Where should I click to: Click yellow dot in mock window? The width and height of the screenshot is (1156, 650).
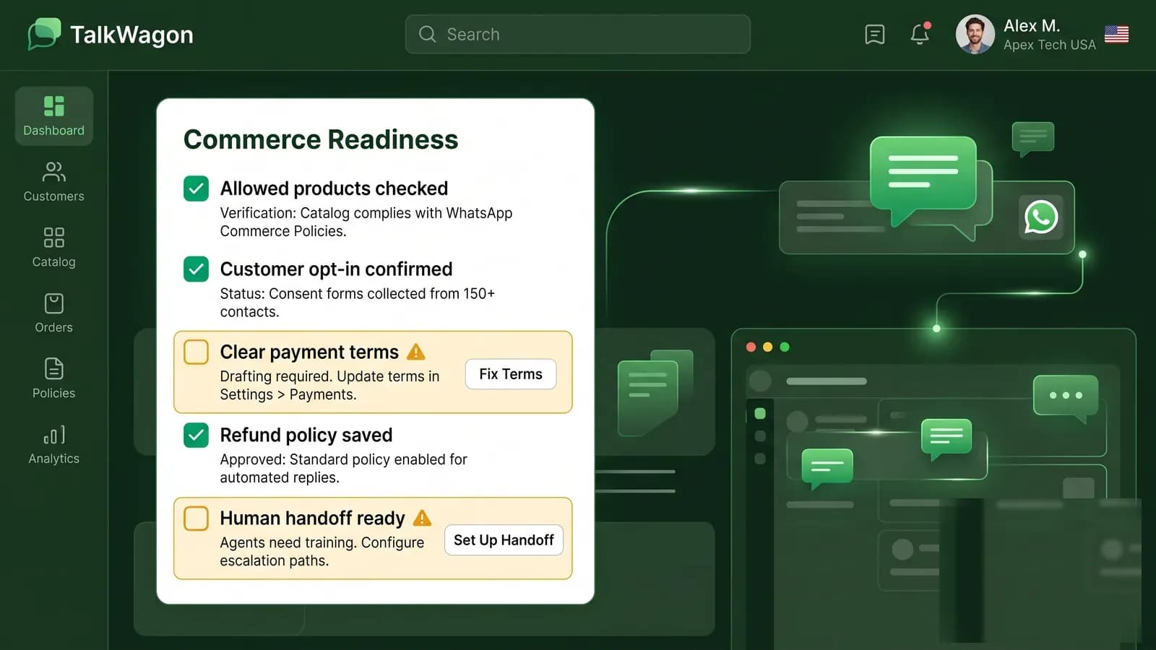pyautogui.click(x=767, y=347)
